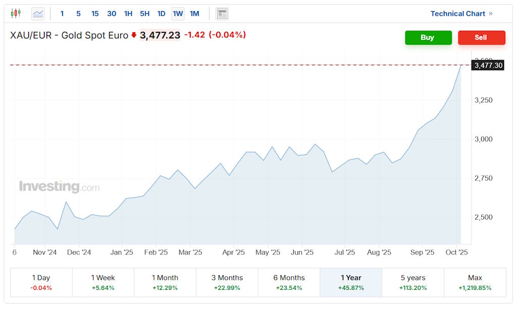
Task: Enable the 1W weekly interval
Action: click(x=178, y=14)
